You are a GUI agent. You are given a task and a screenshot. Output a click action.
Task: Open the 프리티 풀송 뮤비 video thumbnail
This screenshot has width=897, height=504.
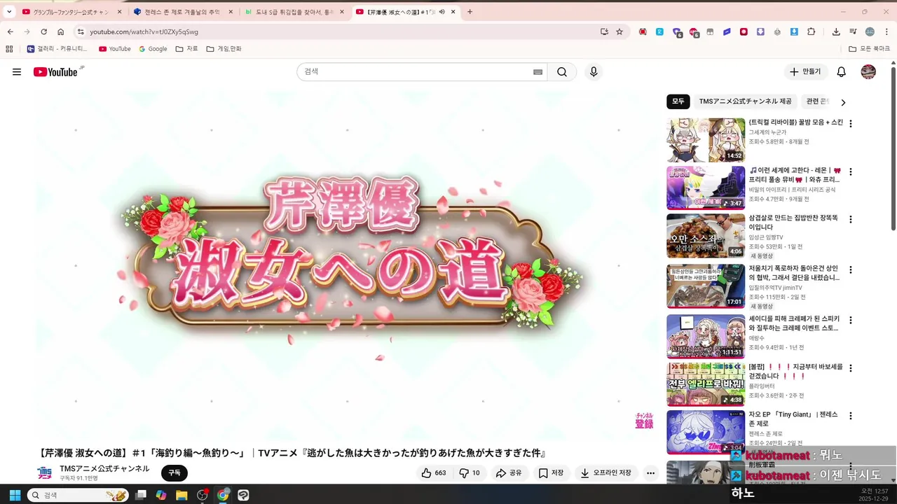pos(706,188)
